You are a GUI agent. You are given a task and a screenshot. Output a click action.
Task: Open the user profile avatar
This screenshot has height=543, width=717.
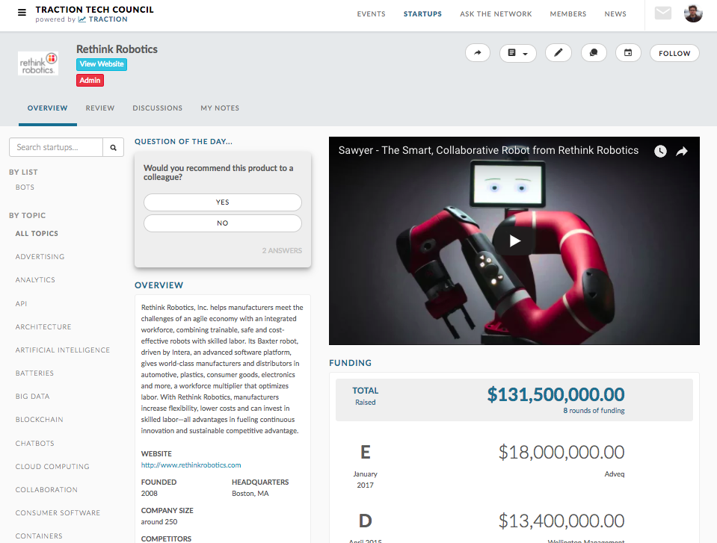point(693,13)
